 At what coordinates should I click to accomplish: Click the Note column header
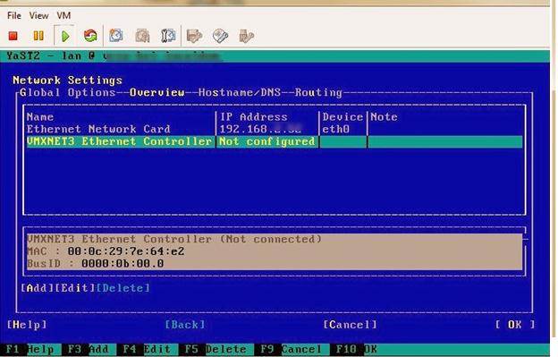click(x=384, y=117)
